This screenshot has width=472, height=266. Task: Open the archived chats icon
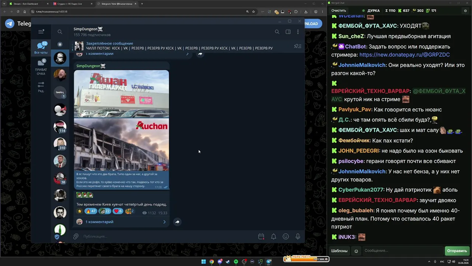pyautogui.click(x=60, y=44)
